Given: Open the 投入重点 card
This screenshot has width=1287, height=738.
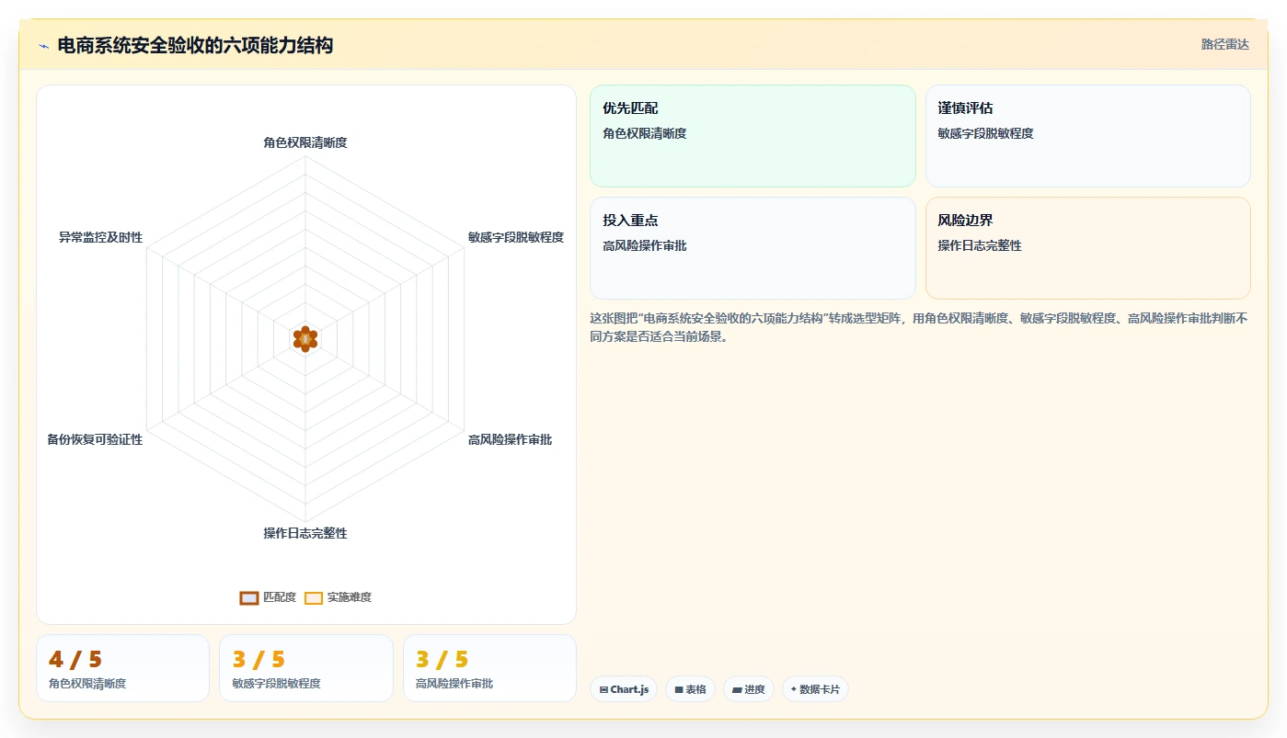Looking at the screenshot, I should pos(753,248).
